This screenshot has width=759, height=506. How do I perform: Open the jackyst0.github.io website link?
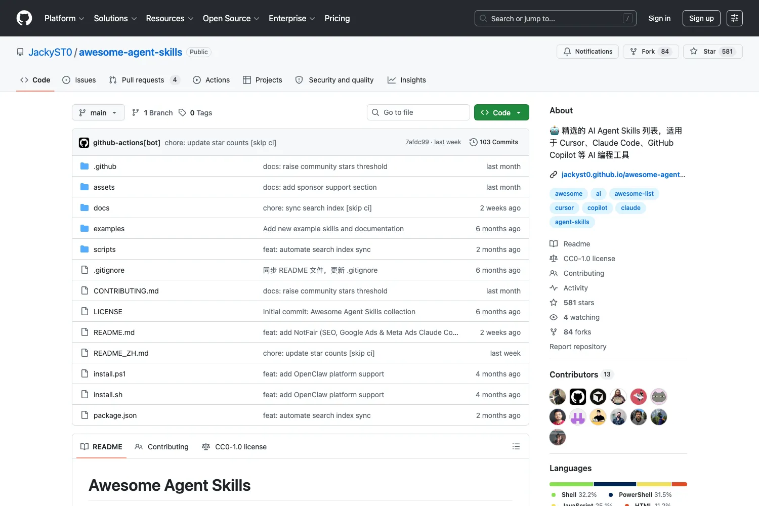click(x=623, y=175)
